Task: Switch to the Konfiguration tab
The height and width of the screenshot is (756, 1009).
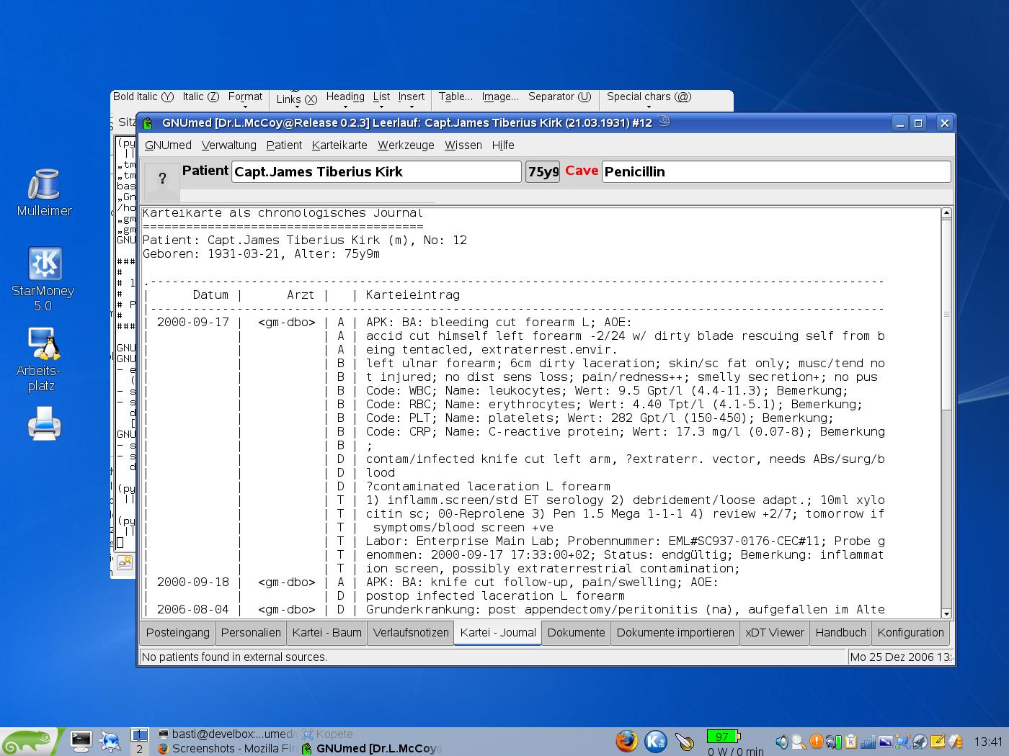Action: coord(910,632)
